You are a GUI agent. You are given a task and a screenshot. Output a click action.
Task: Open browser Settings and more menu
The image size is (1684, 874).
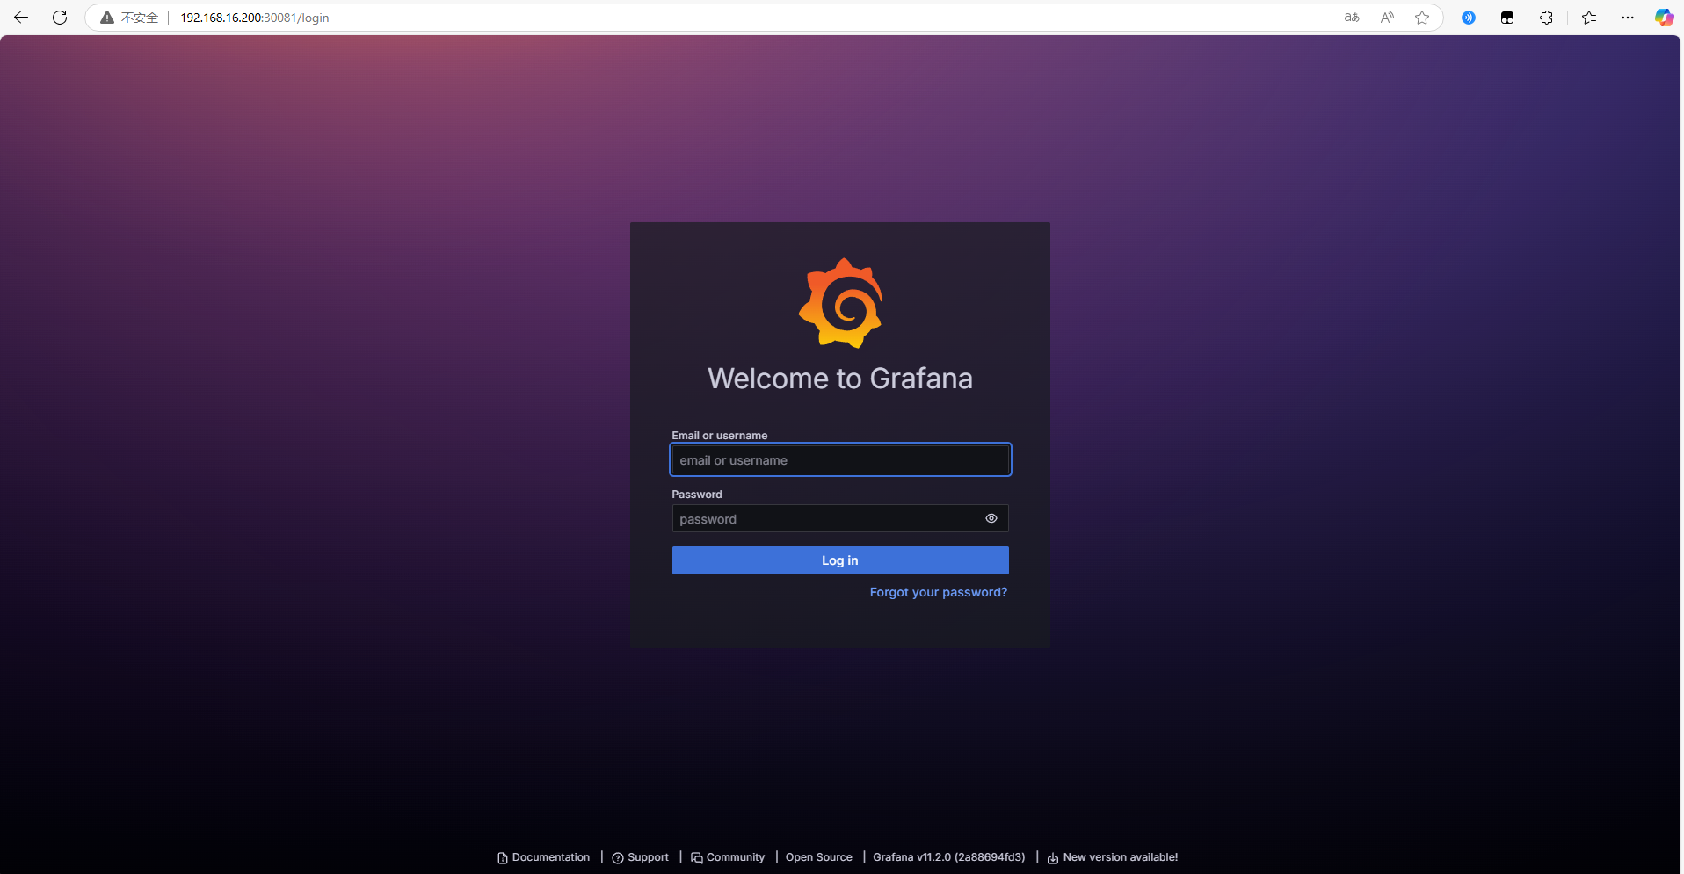pyautogui.click(x=1628, y=18)
